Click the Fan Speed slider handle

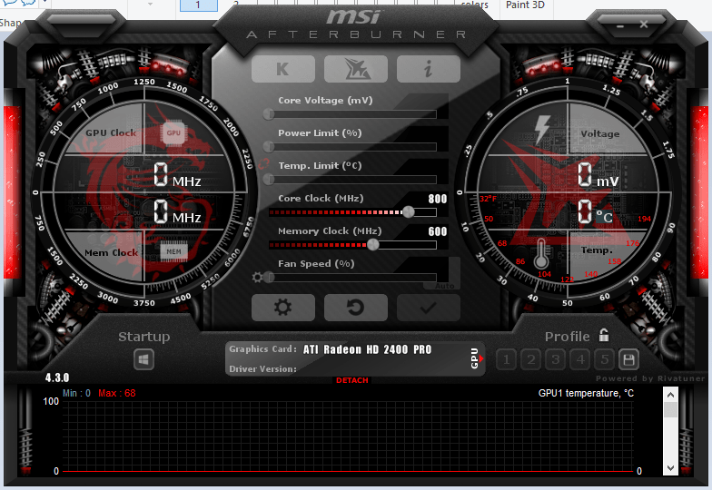point(269,278)
